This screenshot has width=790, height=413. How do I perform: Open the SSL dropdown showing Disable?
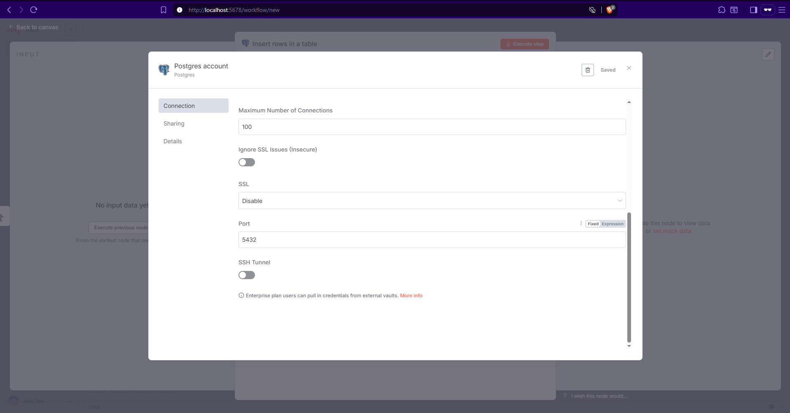(x=432, y=201)
